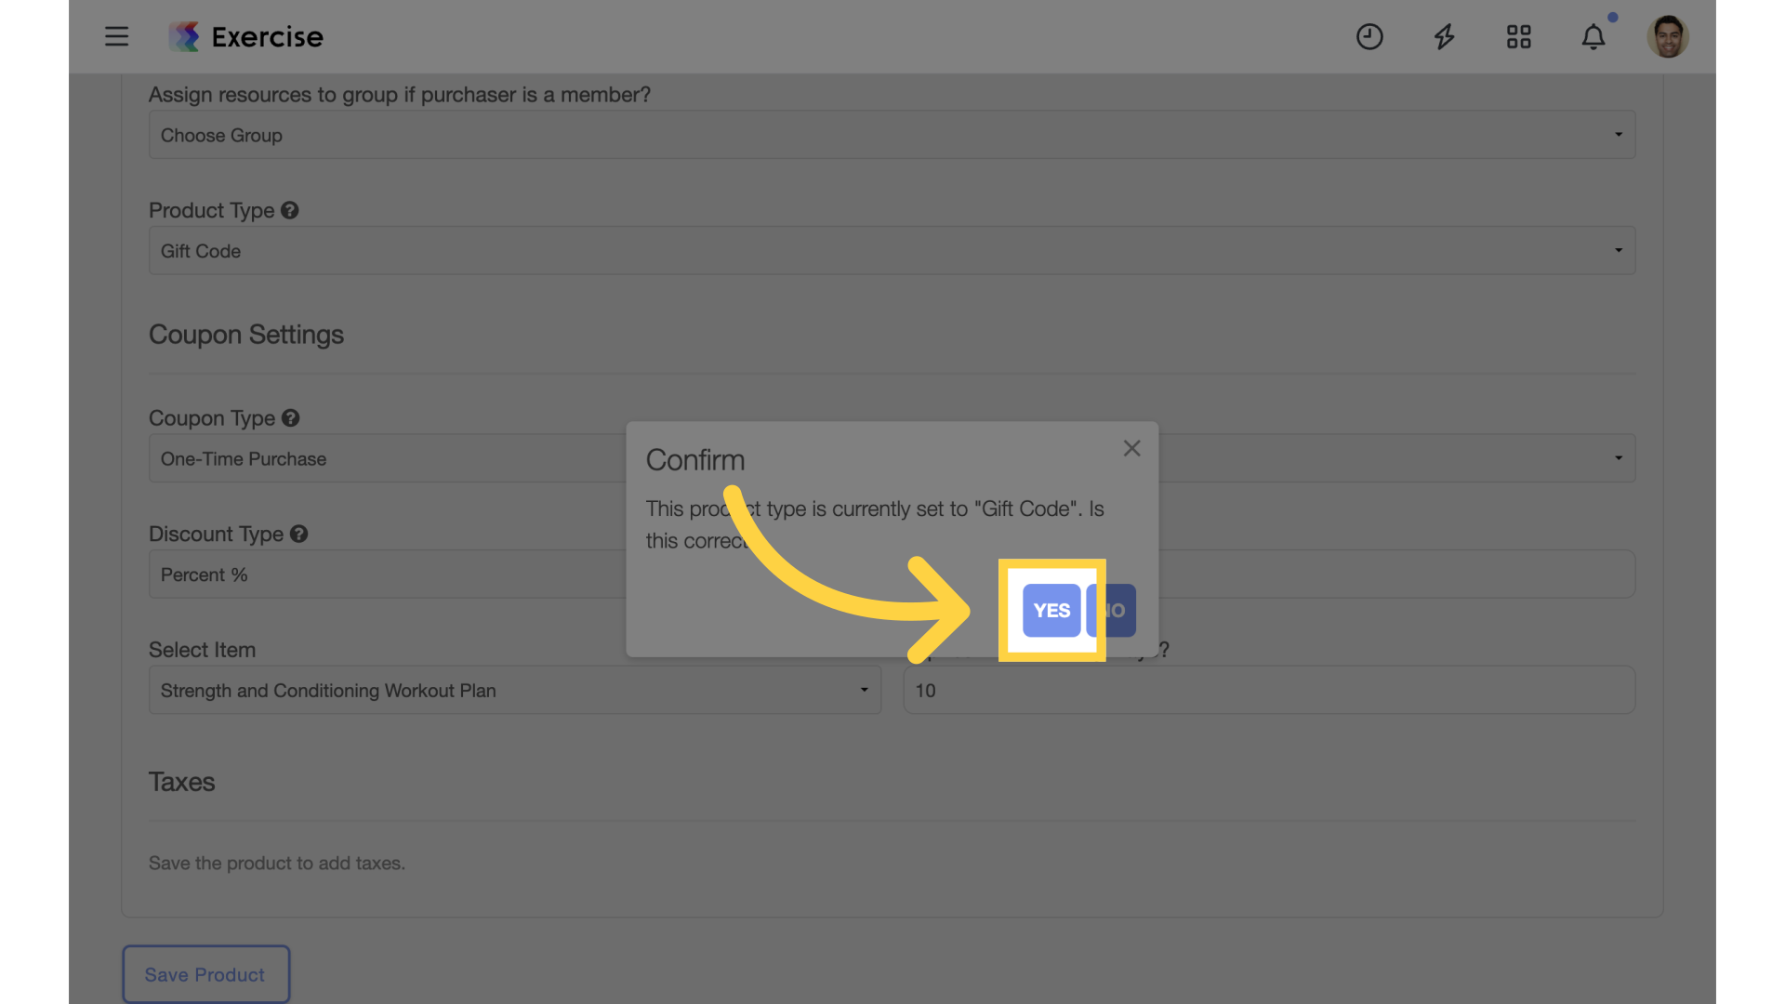The image size is (1785, 1004).
Task: Close the Confirm dialog with X
Action: point(1131,449)
